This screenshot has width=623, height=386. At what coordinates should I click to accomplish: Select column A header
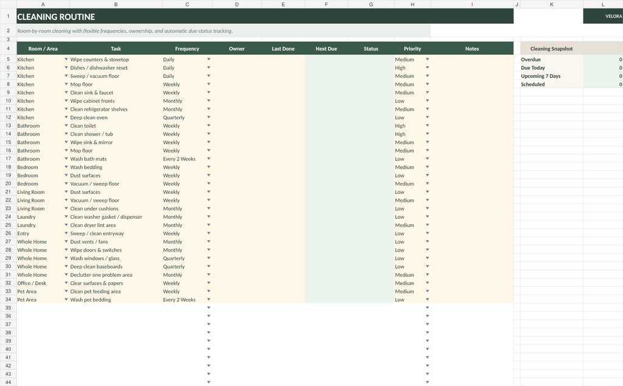(x=43, y=4)
